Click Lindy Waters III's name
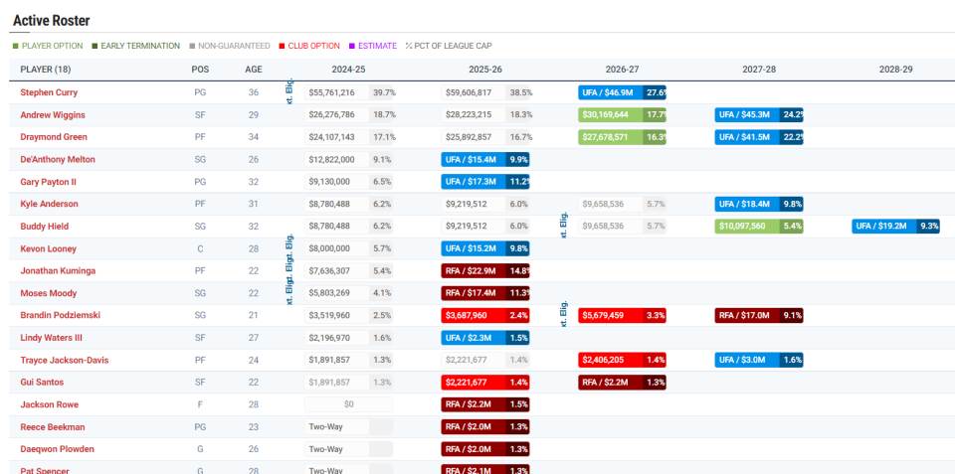 coord(51,338)
